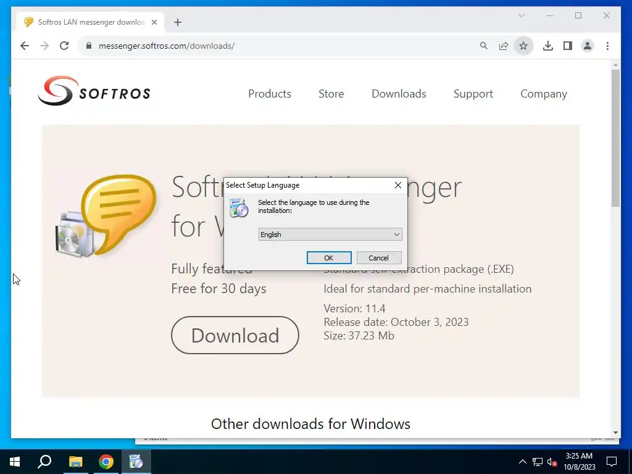Expand the English language dropdown
Screen dimensions: 632x474
click(330, 234)
